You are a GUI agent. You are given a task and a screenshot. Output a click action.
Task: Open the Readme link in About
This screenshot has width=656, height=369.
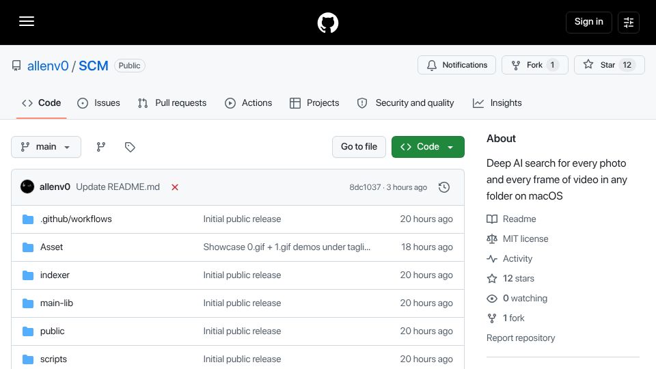(x=519, y=219)
